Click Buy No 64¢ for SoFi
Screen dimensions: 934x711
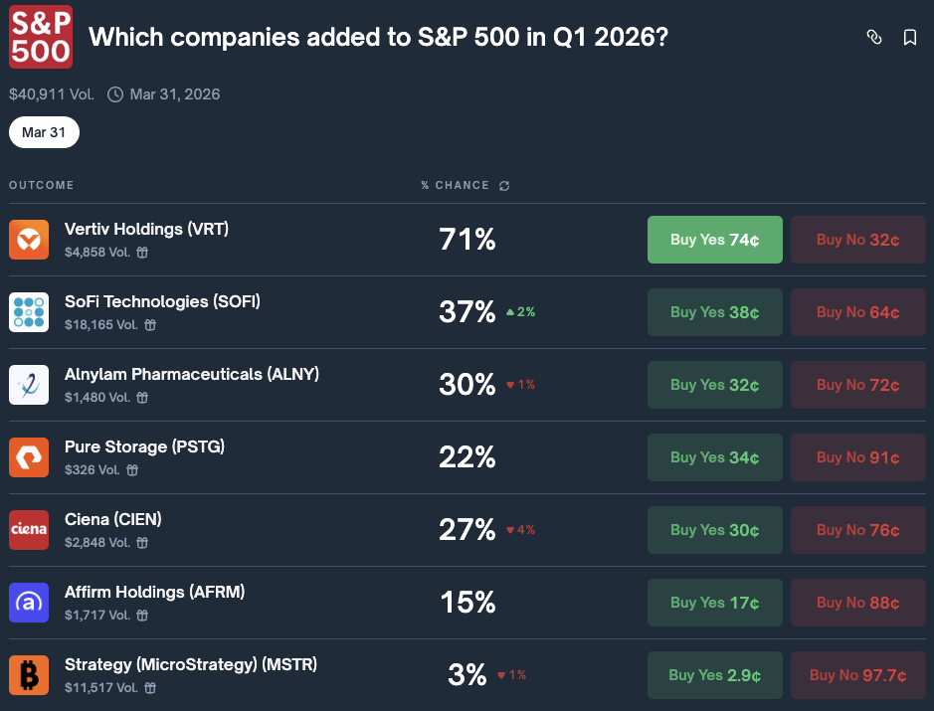tap(857, 312)
